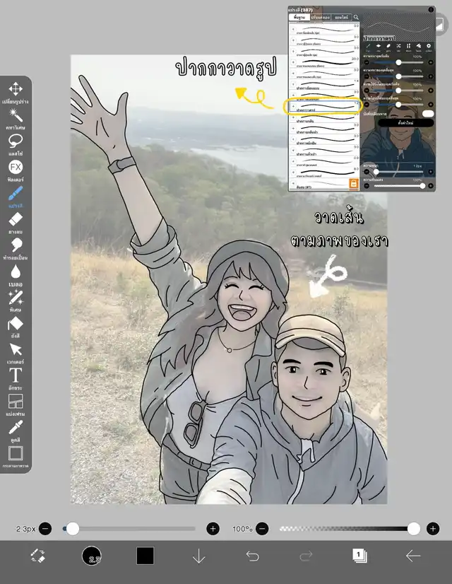Select the Text T tool
452x584 pixels.
15,375
